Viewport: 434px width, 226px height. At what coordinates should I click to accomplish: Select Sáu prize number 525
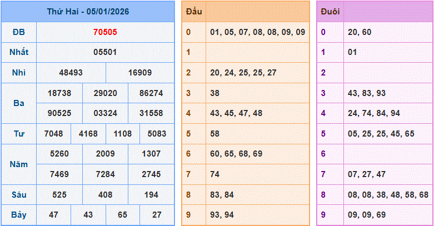59,195
